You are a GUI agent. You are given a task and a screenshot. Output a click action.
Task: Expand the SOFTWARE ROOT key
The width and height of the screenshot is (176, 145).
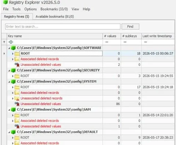pyautogui.click(x=13, y=54)
